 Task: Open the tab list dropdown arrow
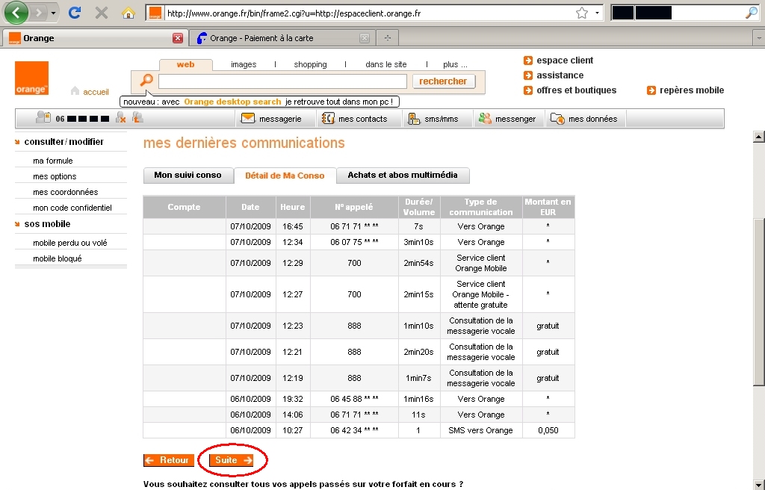pos(759,38)
